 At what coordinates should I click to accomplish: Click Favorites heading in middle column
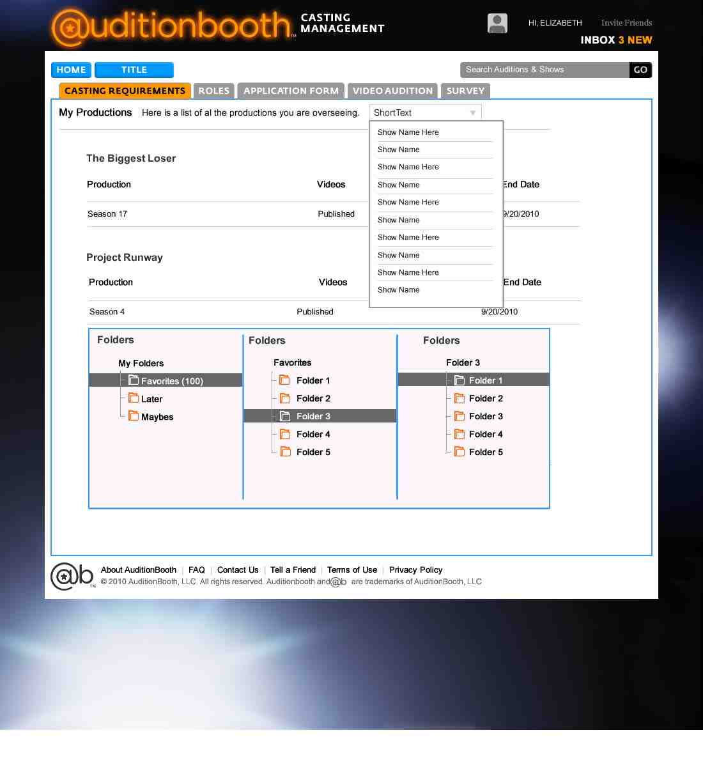tap(292, 362)
